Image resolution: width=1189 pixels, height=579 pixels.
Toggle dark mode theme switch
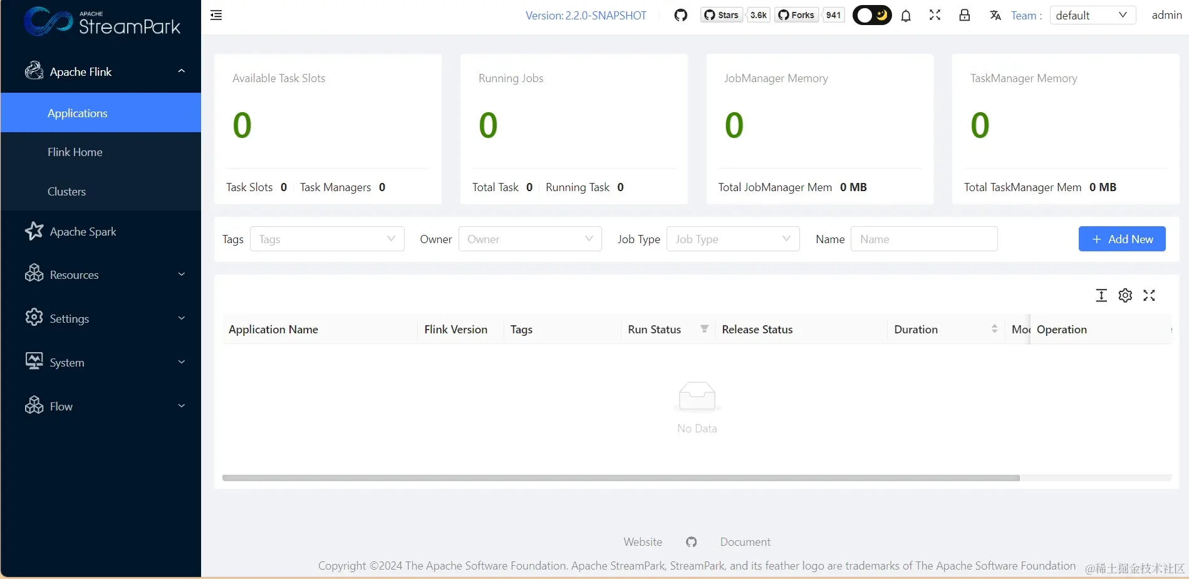click(872, 15)
